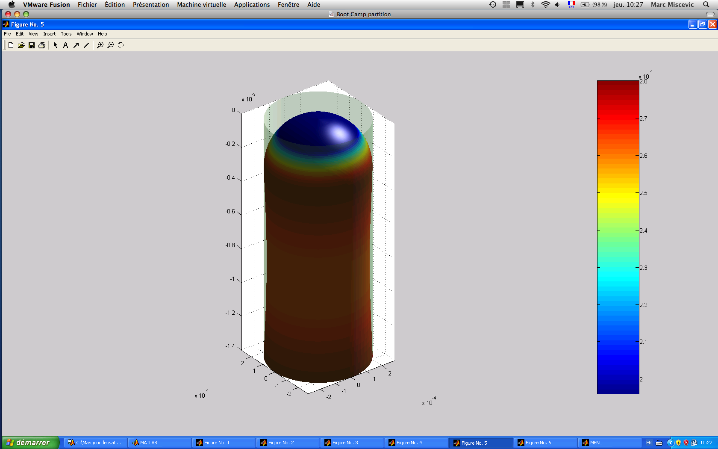Select the Insert Line tool

click(86, 45)
